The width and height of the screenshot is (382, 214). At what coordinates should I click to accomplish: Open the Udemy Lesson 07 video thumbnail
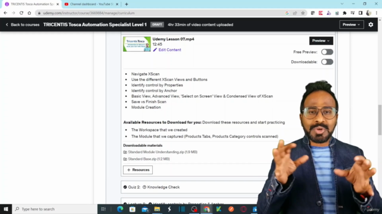pos(137,44)
